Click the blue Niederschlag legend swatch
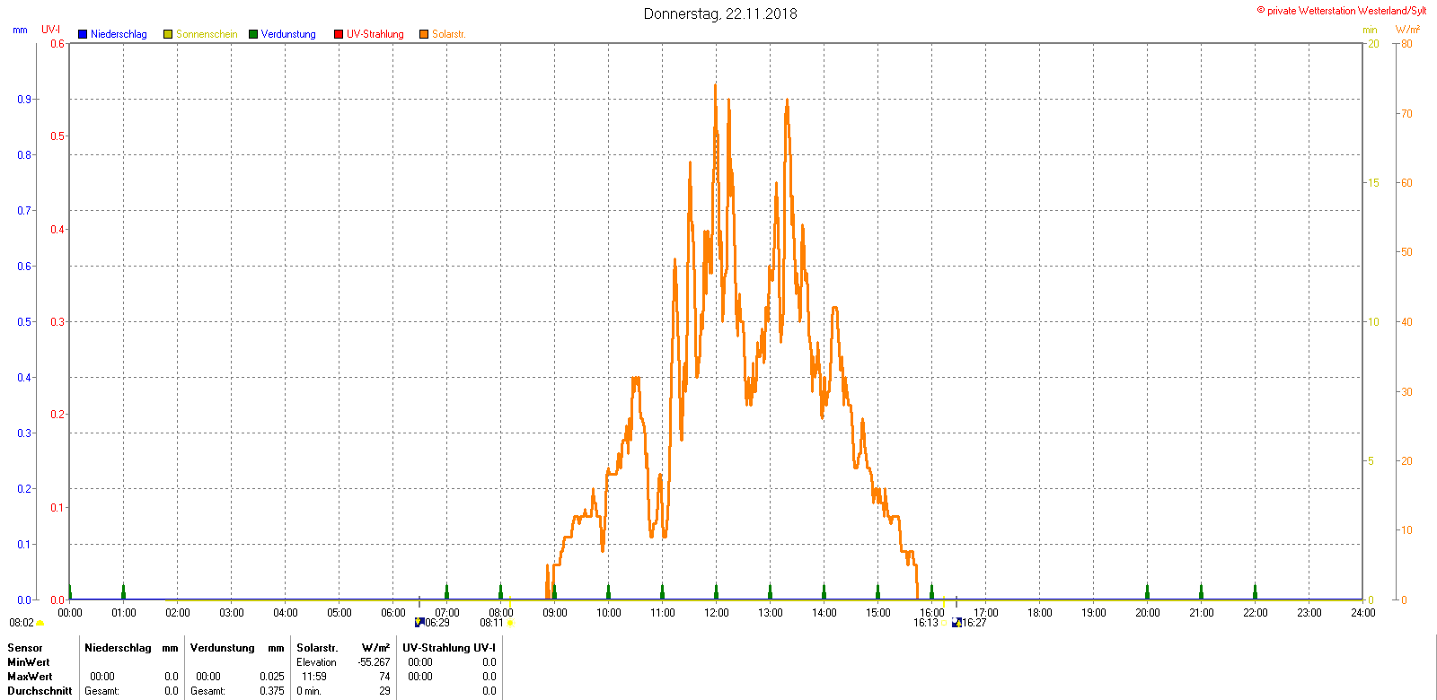This screenshot has width=1437, height=700. pos(83,34)
